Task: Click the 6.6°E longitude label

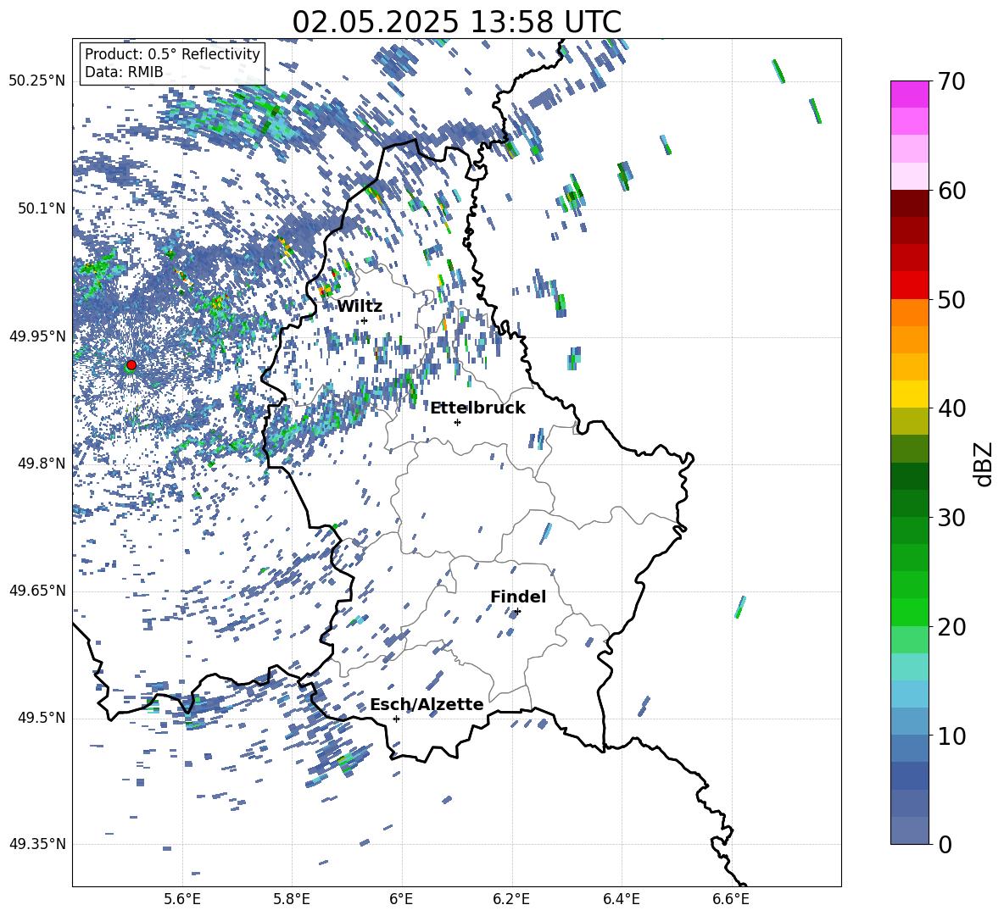Action: pyautogui.click(x=731, y=899)
